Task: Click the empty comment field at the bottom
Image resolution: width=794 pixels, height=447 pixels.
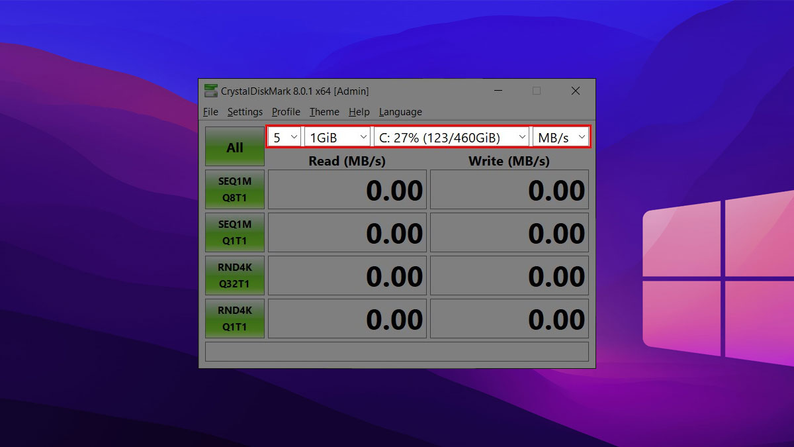Action: click(x=397, y=351)
